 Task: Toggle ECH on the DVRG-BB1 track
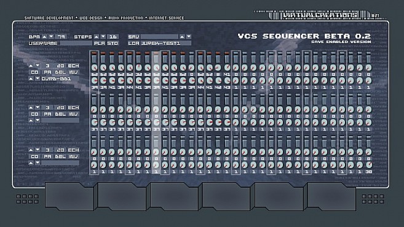[x=73, y=66]
